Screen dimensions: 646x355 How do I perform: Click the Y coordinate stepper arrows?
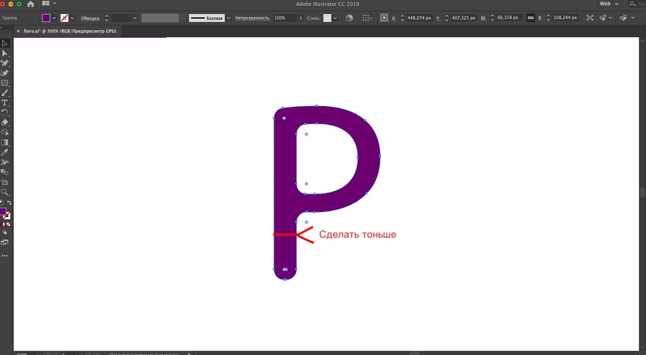[x=447, y=18]
